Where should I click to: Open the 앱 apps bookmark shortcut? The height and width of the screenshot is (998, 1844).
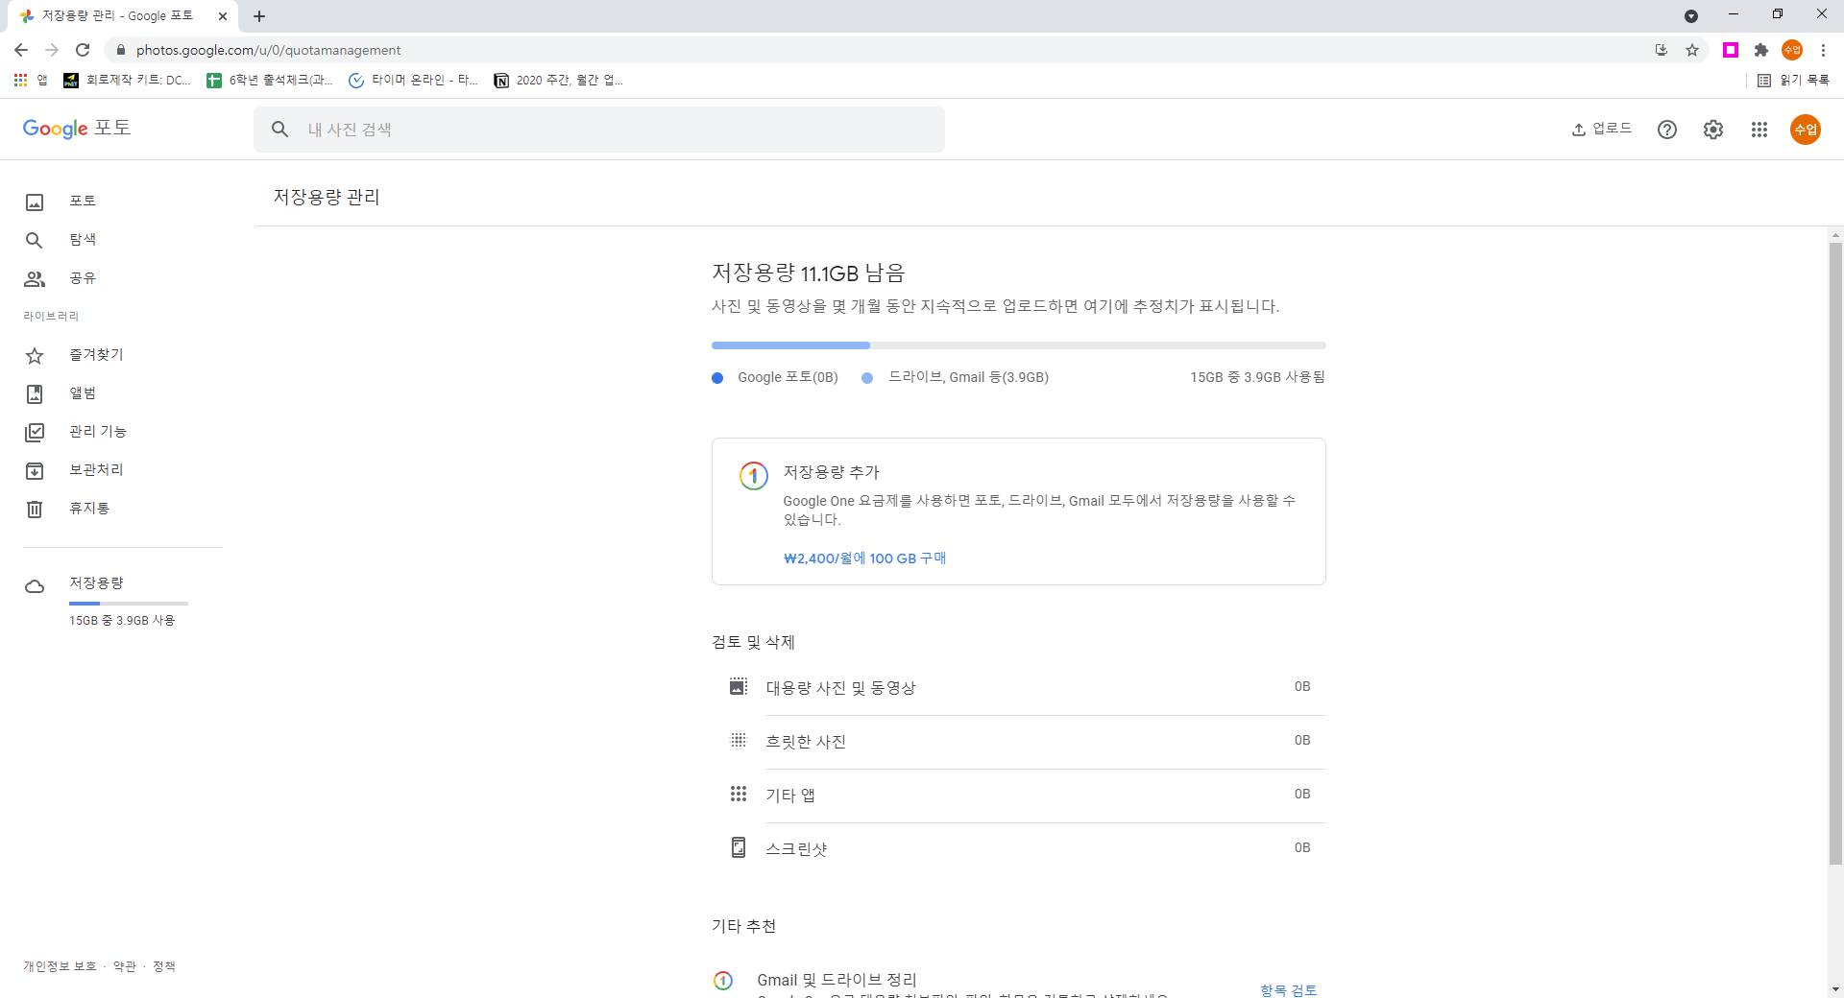coord(31,81)
